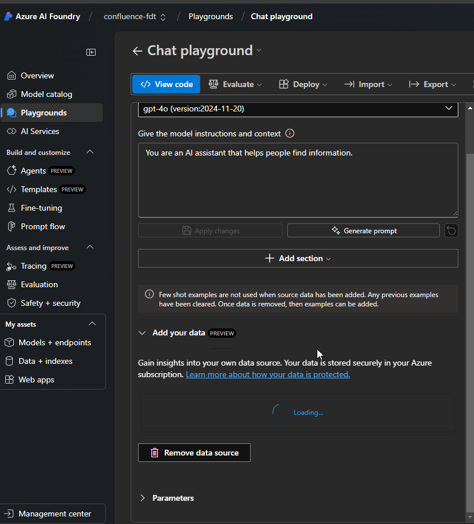Click the Model catalog cube icon

tap(12, 94)
